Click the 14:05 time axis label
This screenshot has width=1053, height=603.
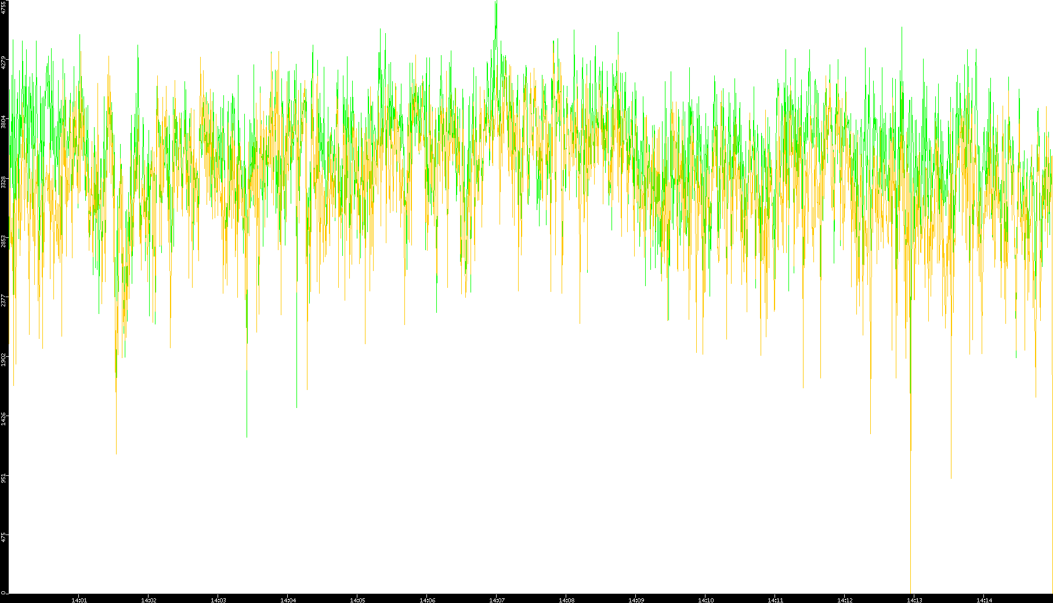(357, 600)
